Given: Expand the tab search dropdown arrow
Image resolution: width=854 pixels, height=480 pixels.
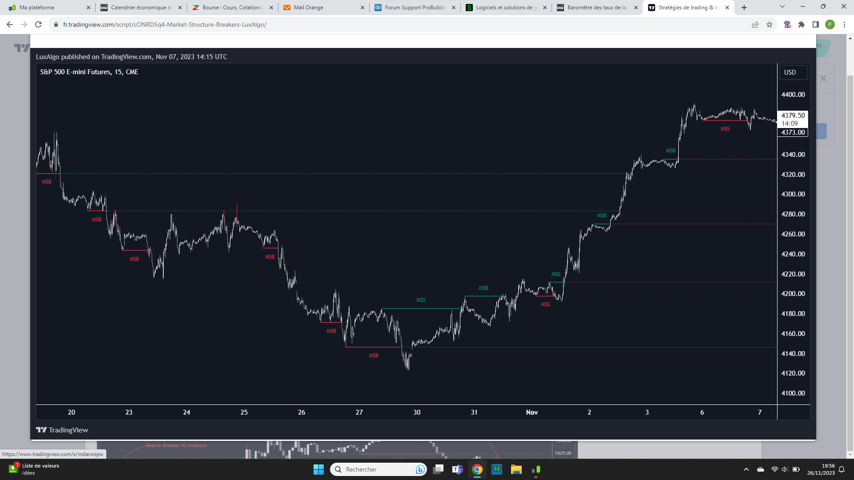Looking at the screenshot, I should 782,7.
